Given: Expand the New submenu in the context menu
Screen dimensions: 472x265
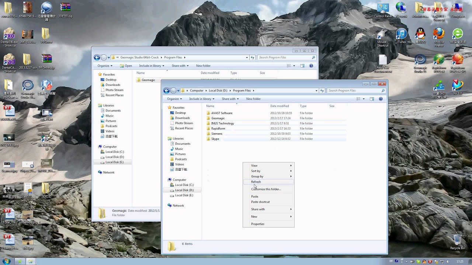Looking at the screenshot, I should 268,216.
